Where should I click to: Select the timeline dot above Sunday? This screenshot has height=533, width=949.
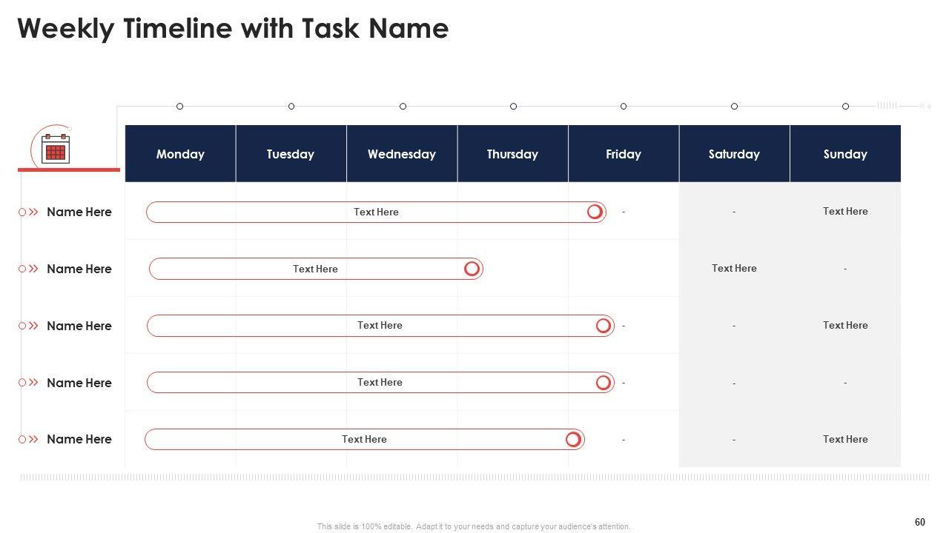coord(845,107)
